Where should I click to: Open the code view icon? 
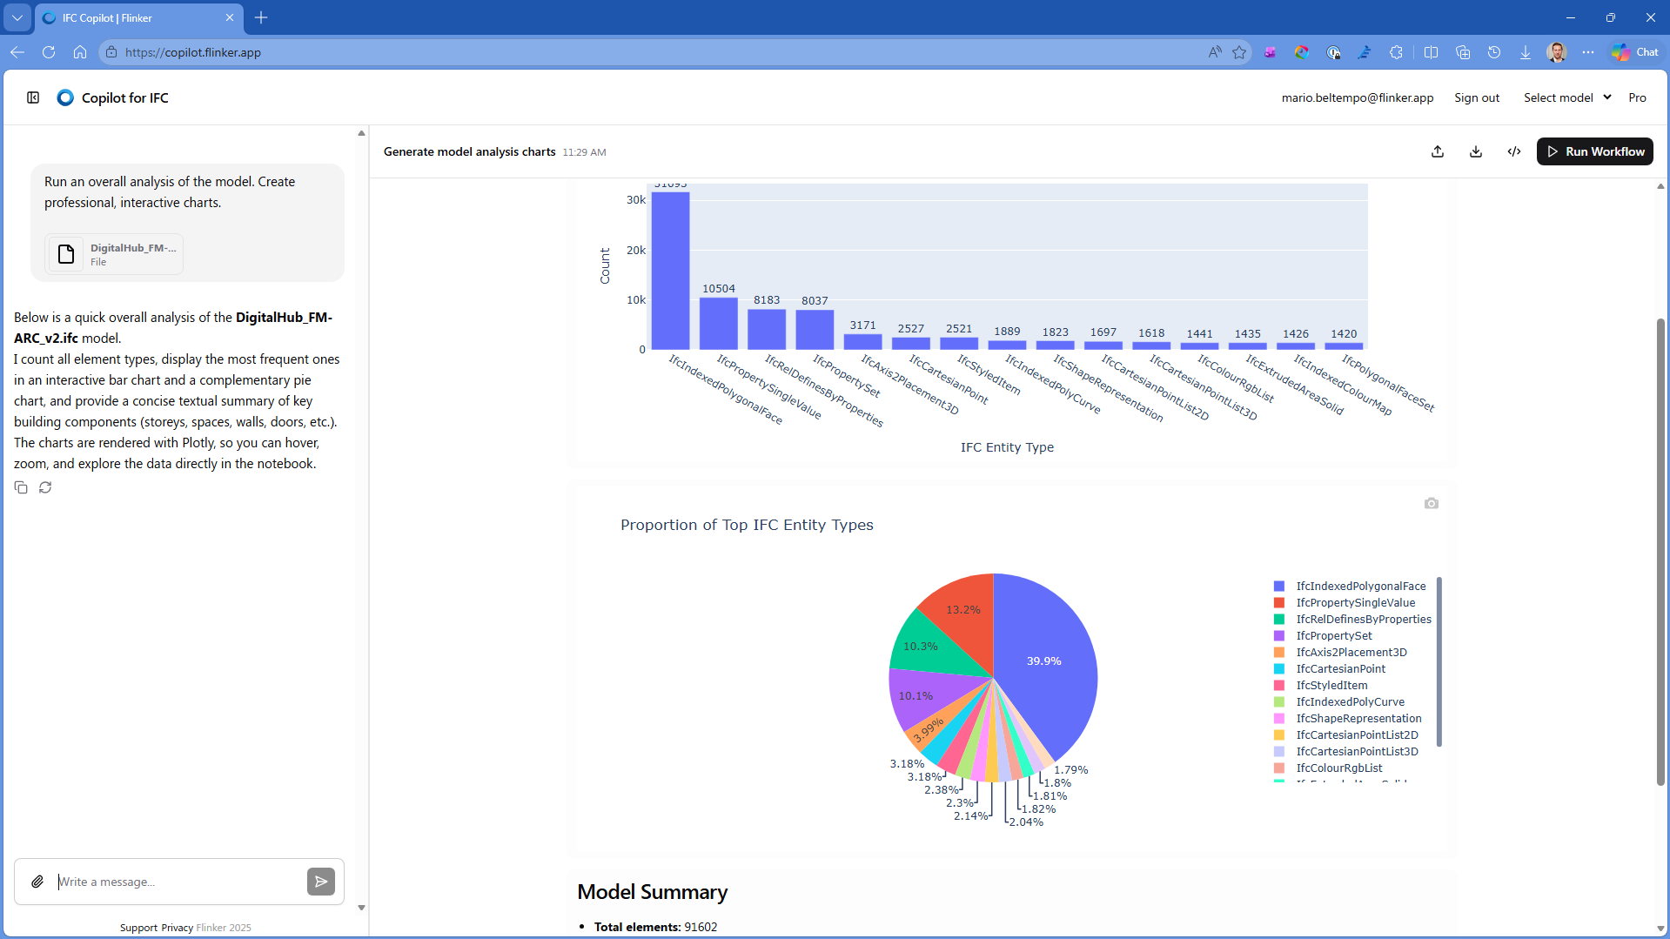[x=1514, y=151]
